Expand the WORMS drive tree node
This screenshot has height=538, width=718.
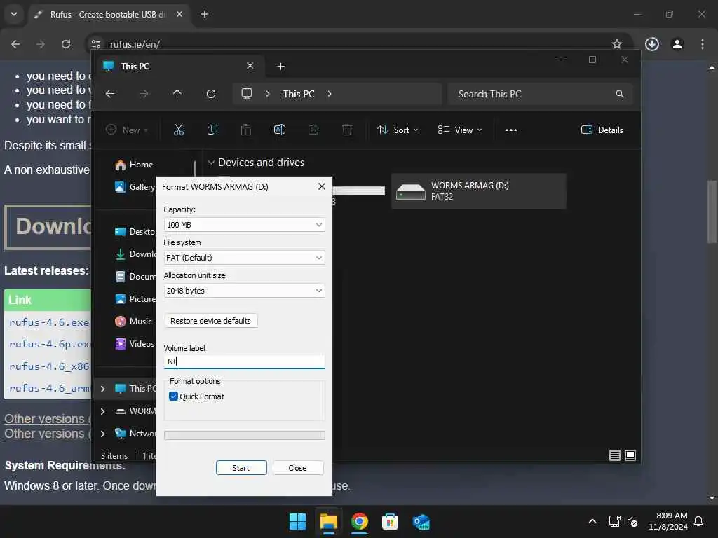coord(103,411)
